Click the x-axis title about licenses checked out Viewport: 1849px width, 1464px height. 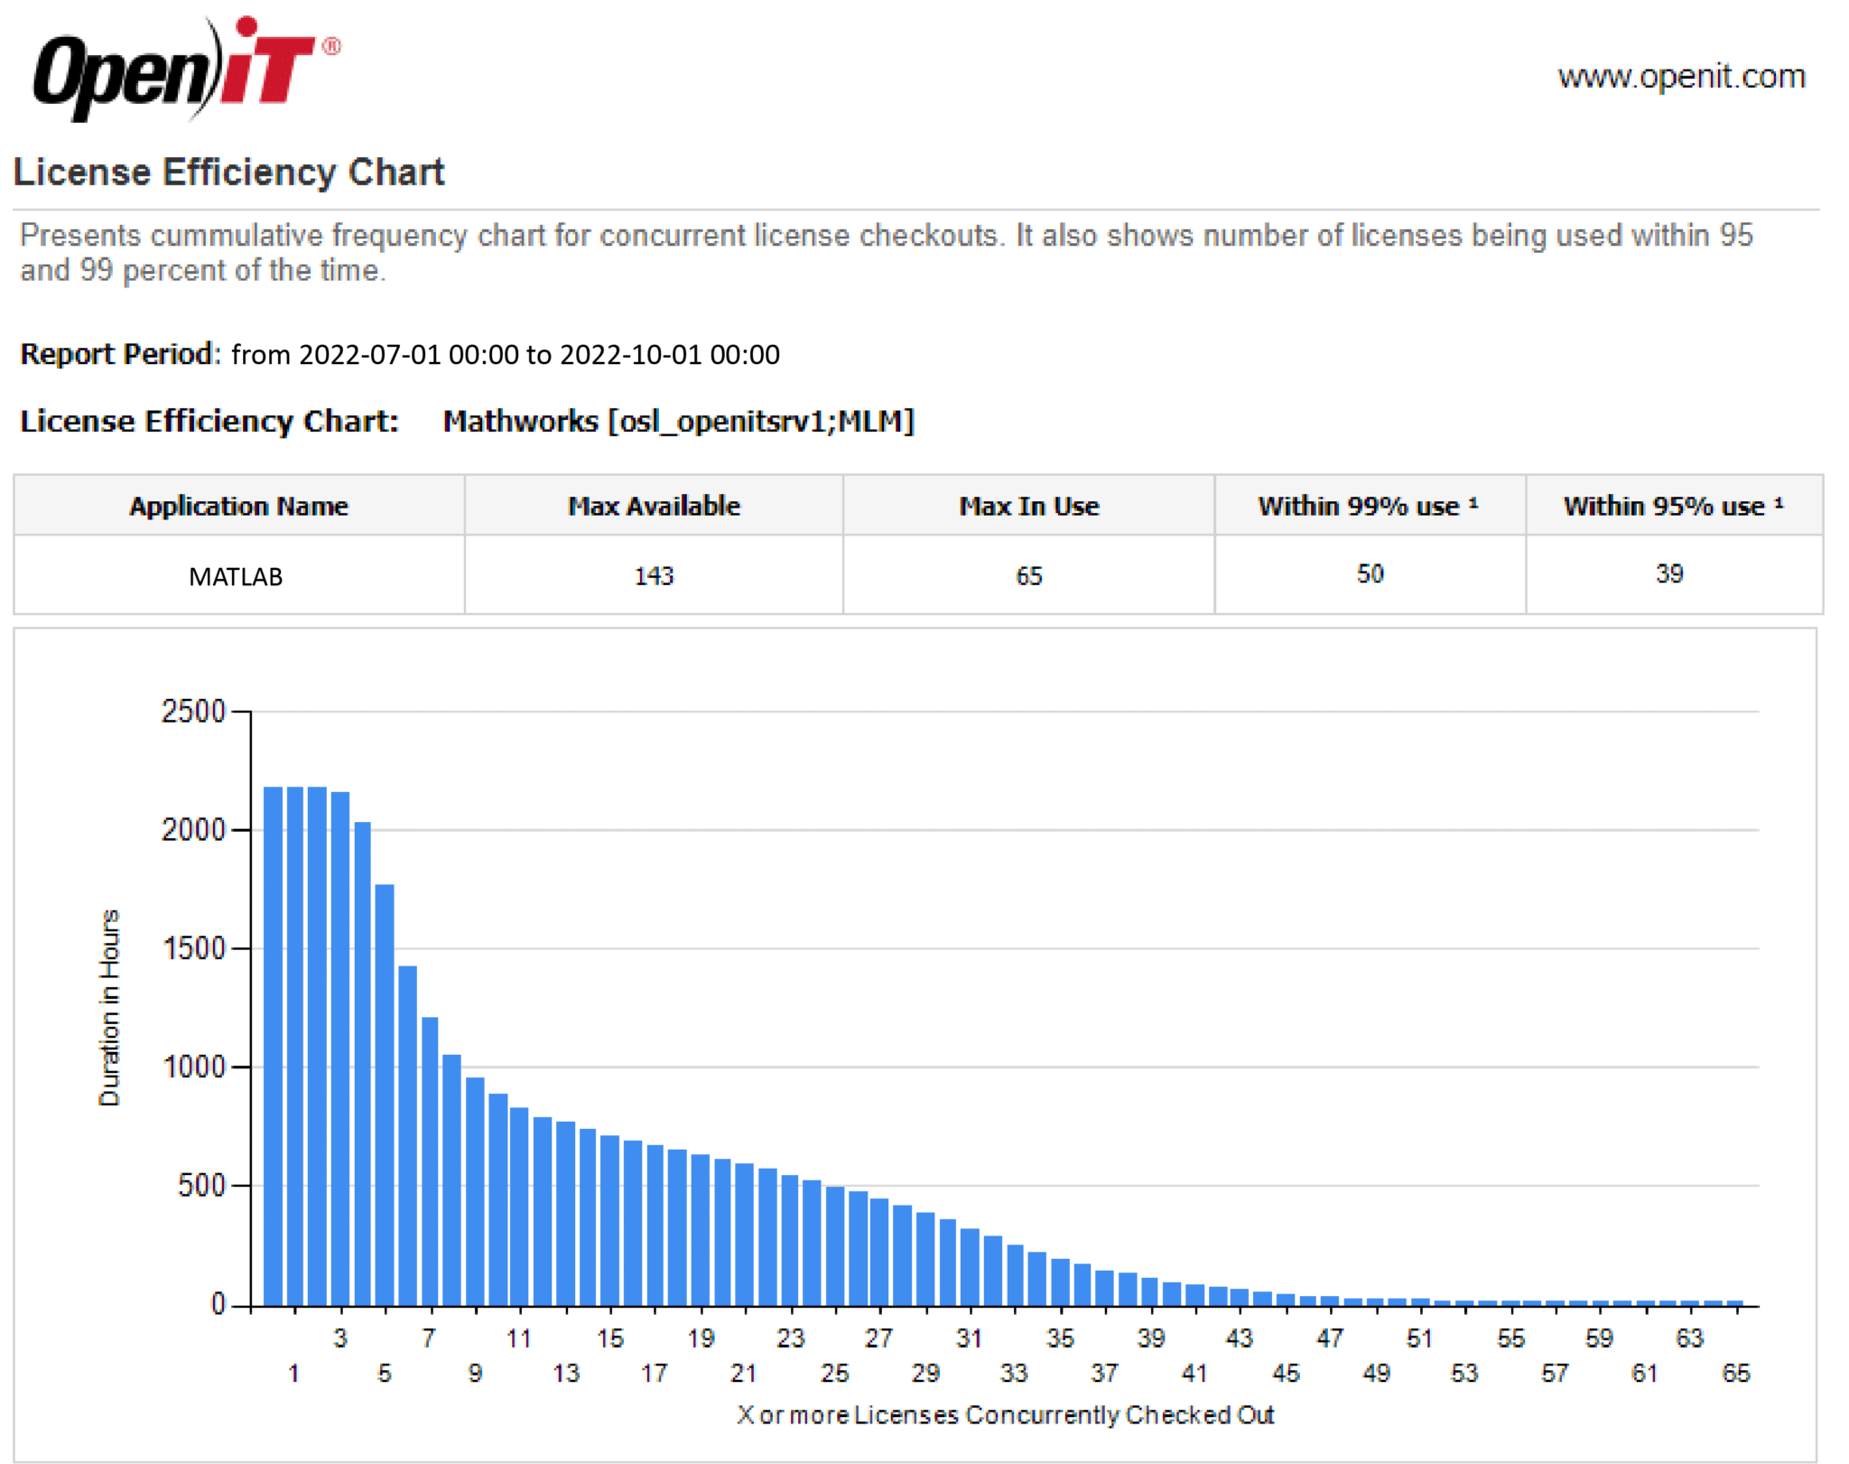(1005, 1414)
